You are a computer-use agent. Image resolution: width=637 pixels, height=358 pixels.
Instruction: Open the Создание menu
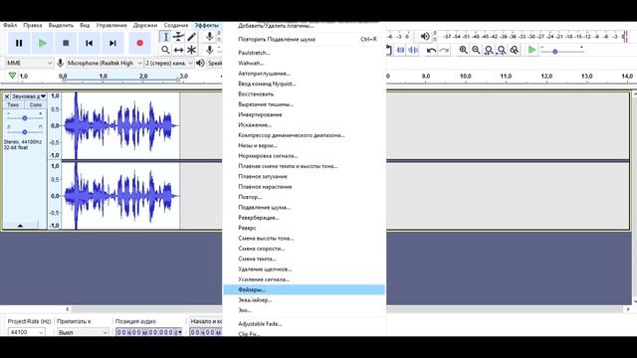[x=176, y=25]
